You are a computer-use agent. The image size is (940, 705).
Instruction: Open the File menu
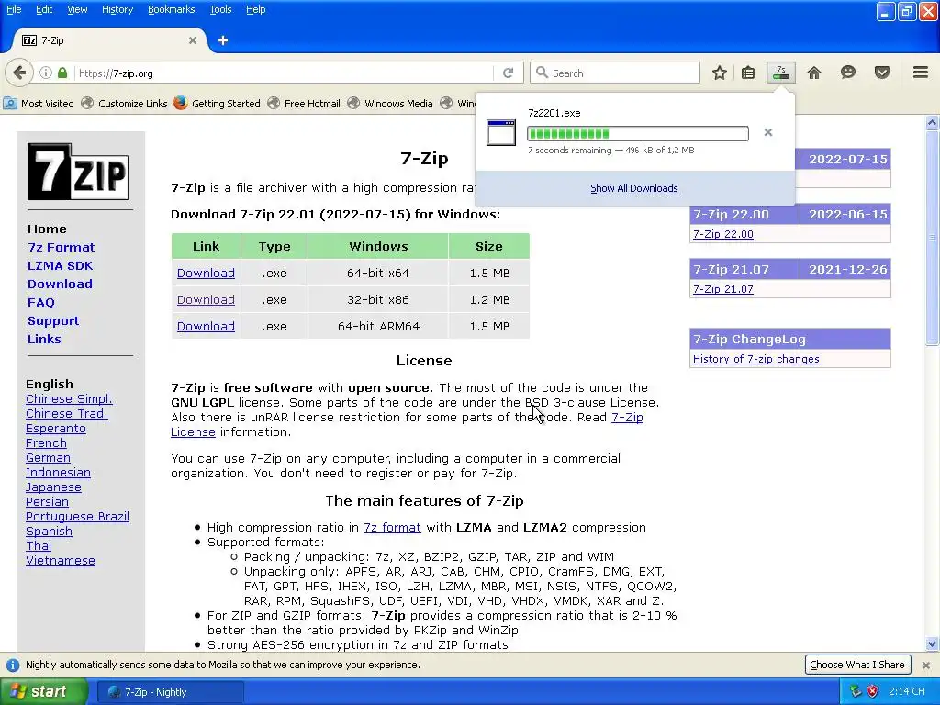pyautogui.click(x=14, y=9)
